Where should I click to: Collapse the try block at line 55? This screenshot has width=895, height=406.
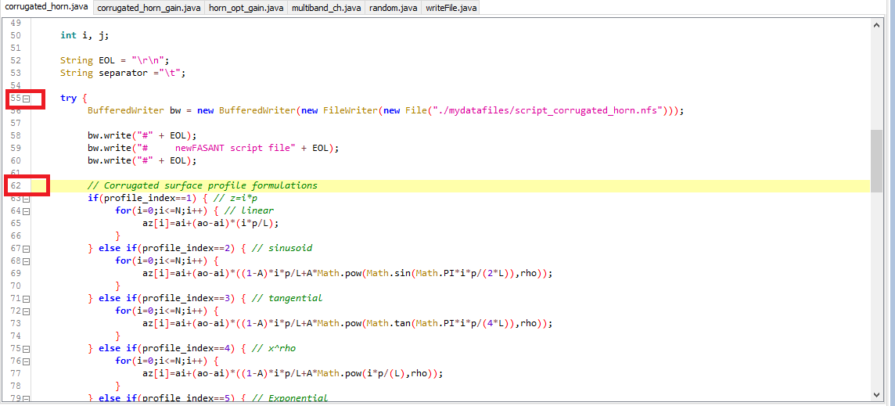pos(26,99)
